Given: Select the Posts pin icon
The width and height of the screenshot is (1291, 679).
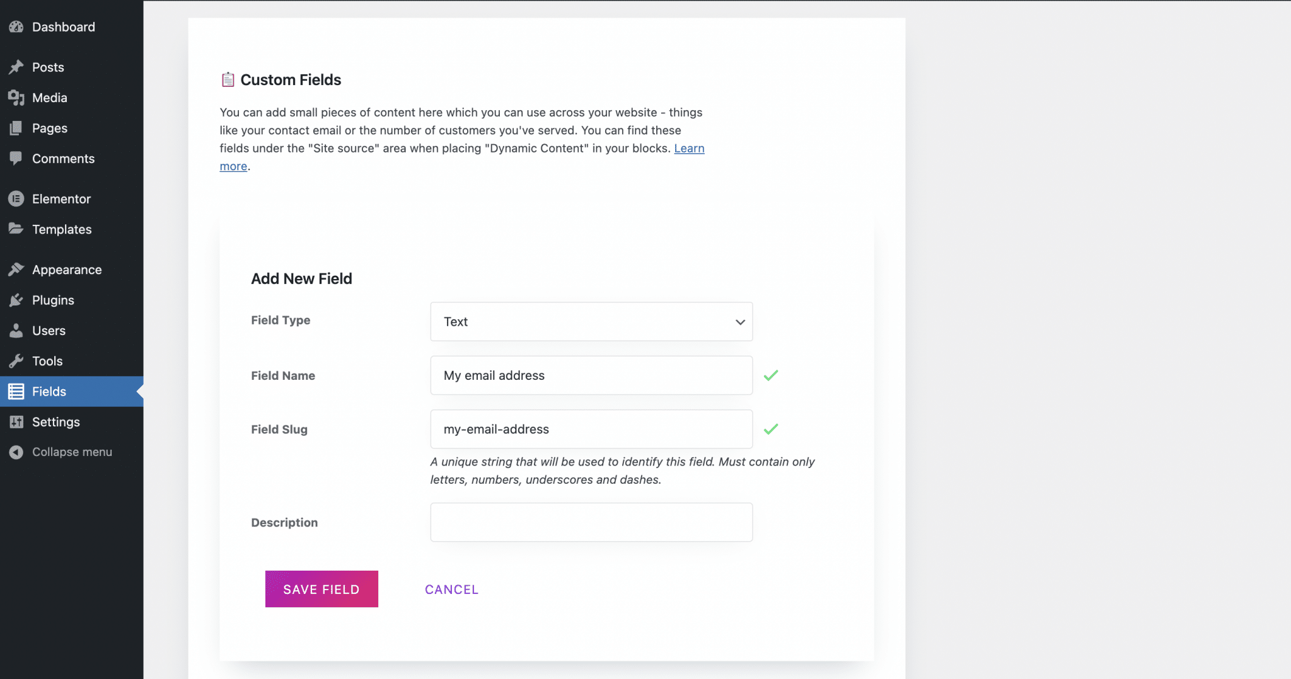Looking at the screenshot, I should pos(16,67).
